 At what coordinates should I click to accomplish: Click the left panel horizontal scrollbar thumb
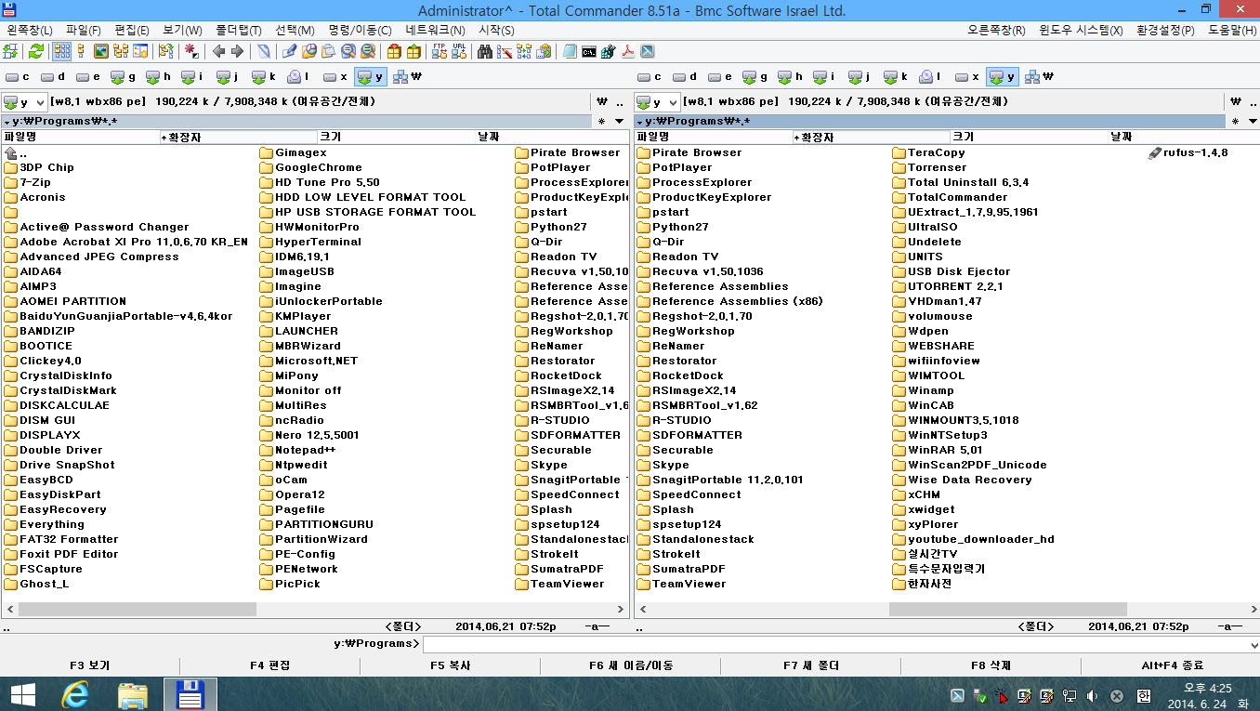coord(137,609)
